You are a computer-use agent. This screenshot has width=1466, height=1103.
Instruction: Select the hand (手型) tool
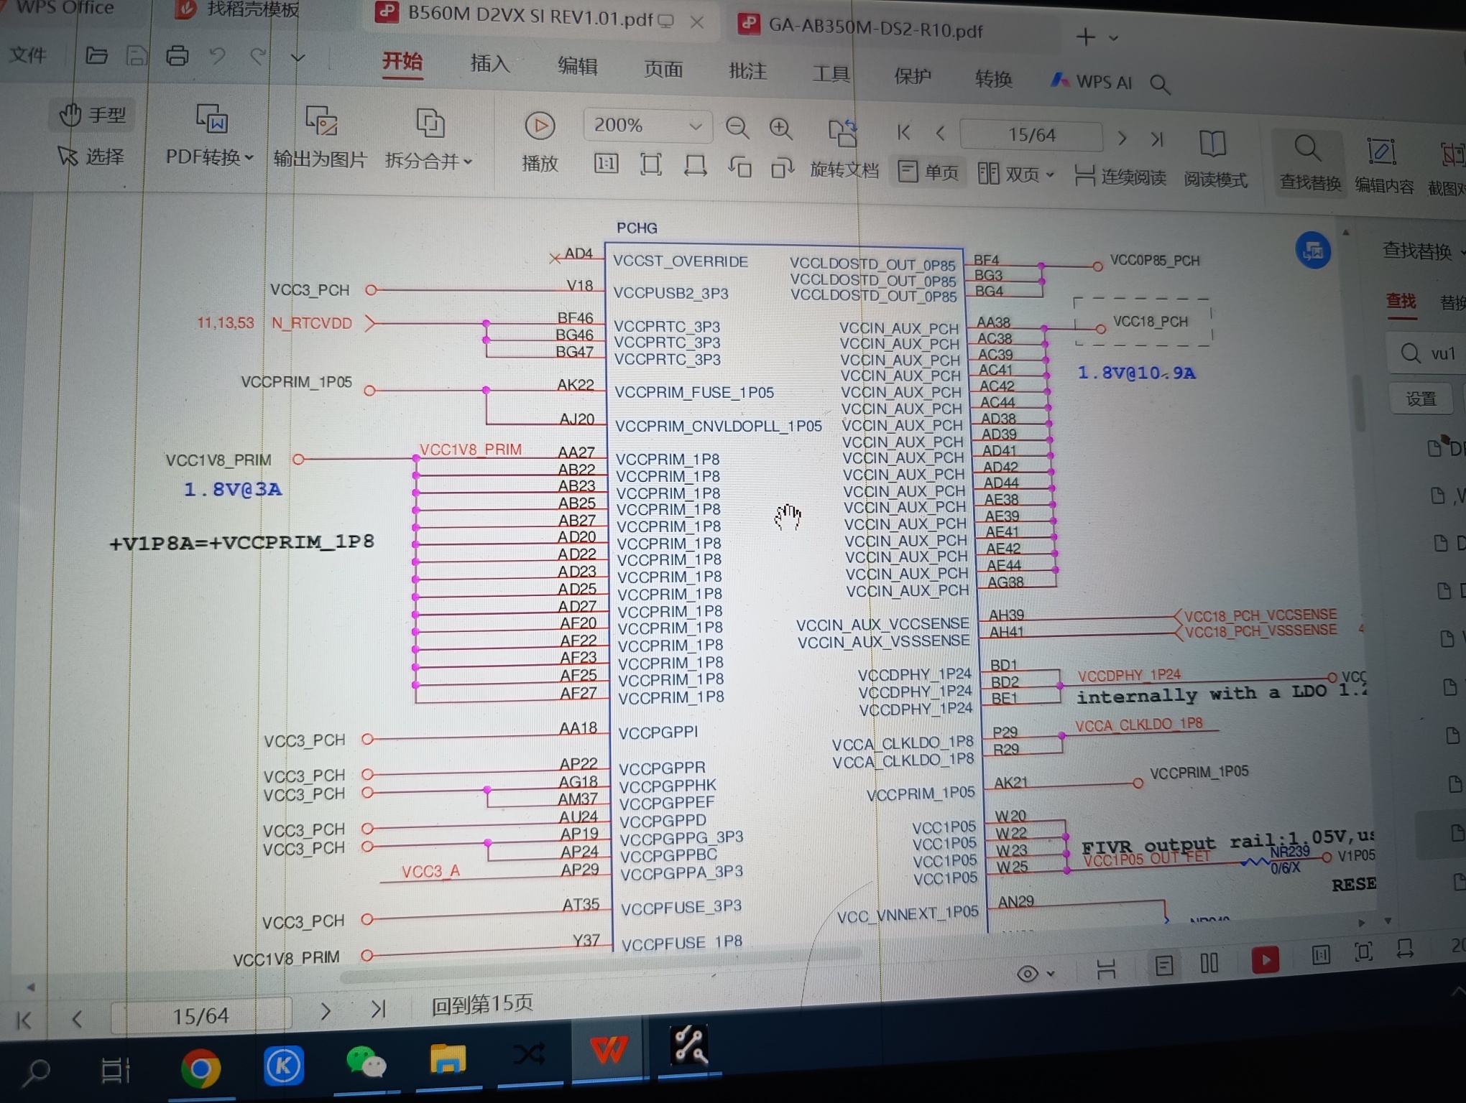[x=92, y=115]
